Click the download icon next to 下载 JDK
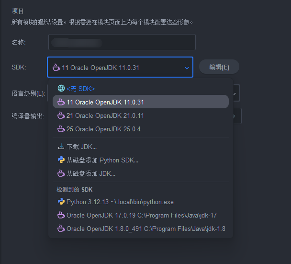This screenshot has width=291, height=264. coord(61,147)
